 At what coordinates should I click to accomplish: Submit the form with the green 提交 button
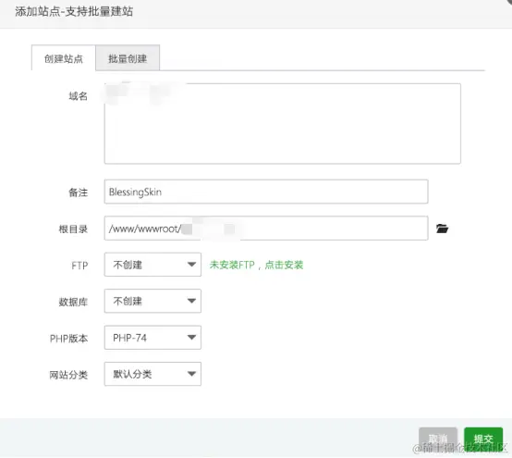click(483, 439)
